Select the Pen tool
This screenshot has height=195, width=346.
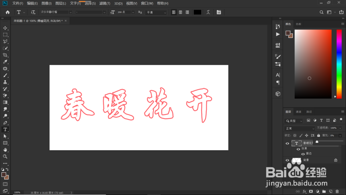coord(5,123)
